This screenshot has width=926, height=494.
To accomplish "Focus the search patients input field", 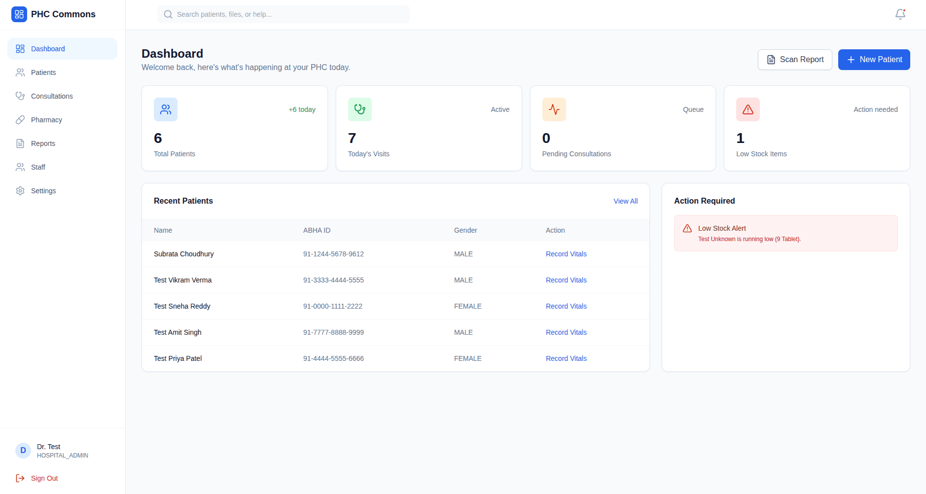I will click(291, 14).
